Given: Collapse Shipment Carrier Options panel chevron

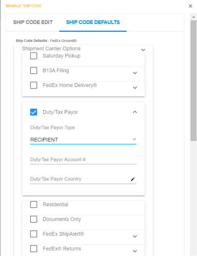Looking at the screenshot, I should [x=143, y=50].
